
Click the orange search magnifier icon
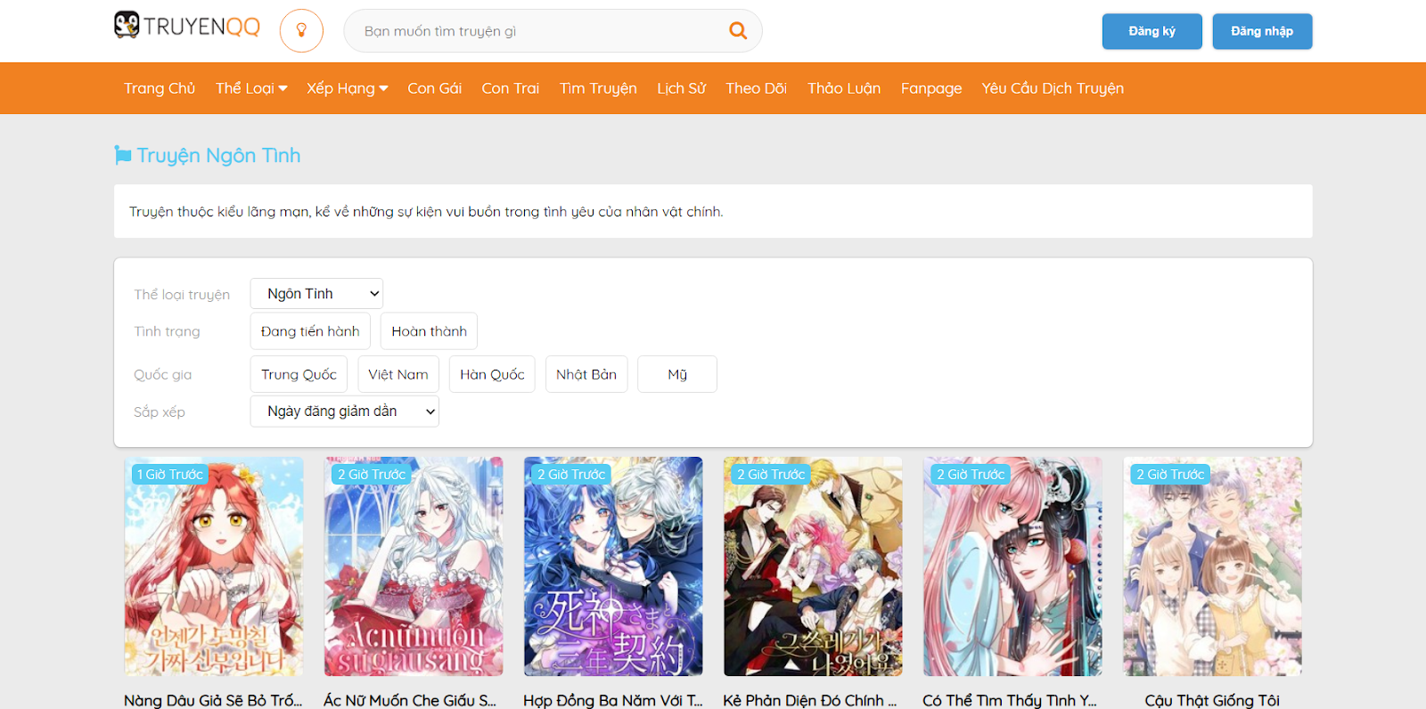point(737,30)
